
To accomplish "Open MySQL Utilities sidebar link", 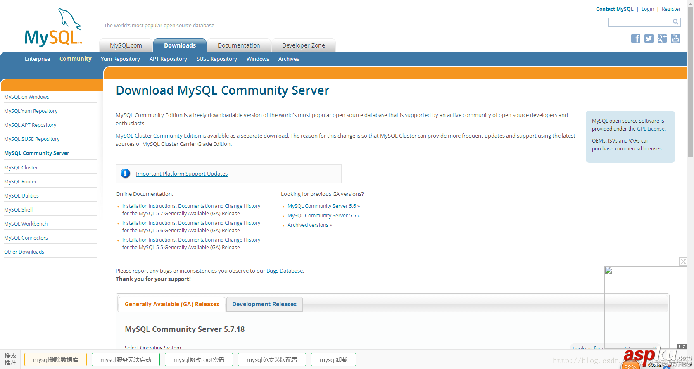I will coord(21,196).
